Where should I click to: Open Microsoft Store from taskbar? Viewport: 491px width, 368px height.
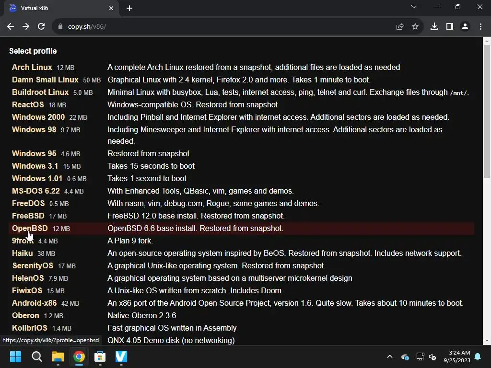100,356
